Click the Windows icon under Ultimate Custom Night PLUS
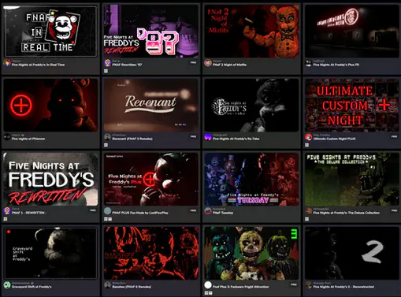 pos(306,145)
